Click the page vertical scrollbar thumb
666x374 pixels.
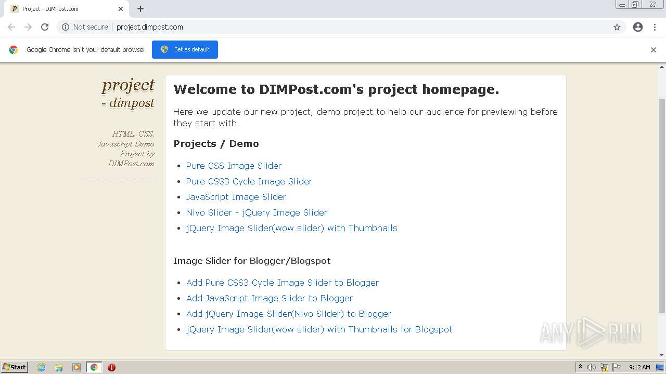(x=662, y=205)
